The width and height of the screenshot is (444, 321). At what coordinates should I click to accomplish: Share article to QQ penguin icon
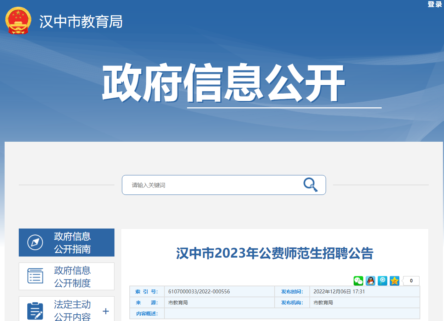370,281
